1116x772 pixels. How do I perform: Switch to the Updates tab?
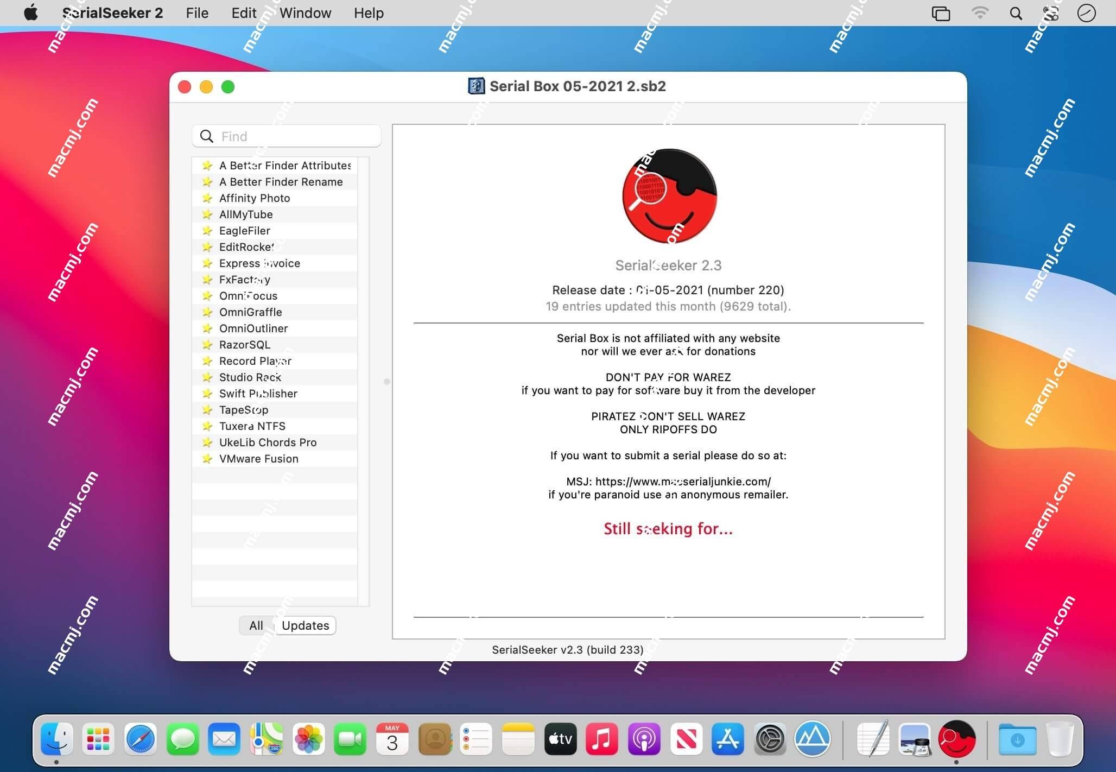point(305,625)
